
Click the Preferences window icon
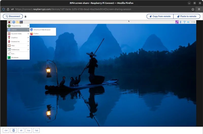9,49
